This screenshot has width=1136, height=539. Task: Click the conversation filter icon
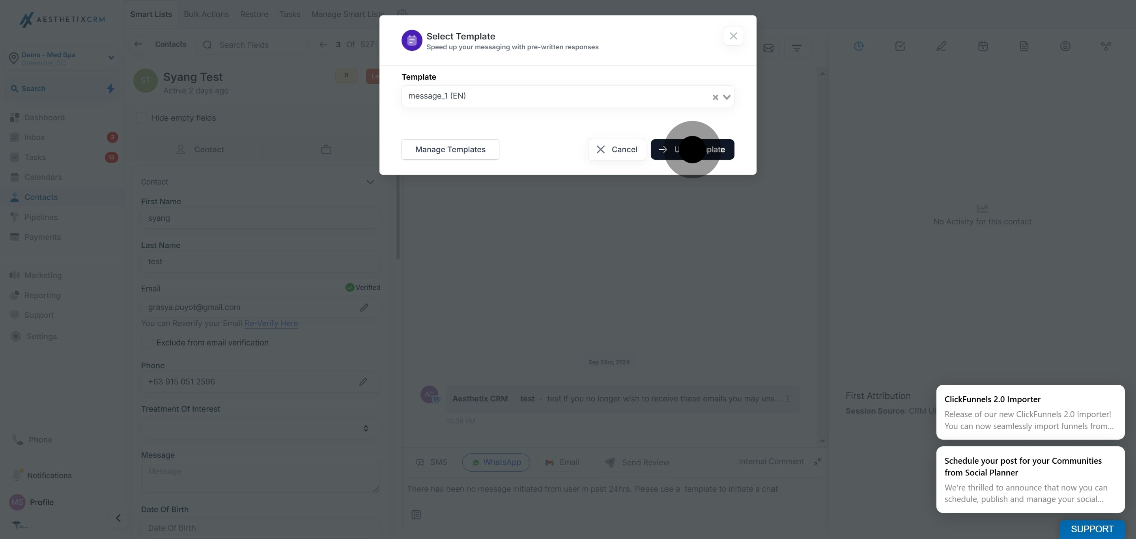pos(796,48)
